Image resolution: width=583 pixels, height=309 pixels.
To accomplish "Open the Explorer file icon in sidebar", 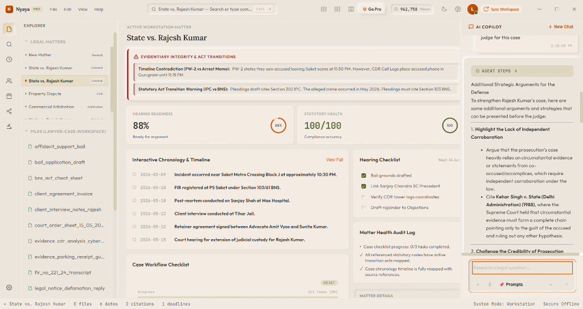I will tap(9, 29).
